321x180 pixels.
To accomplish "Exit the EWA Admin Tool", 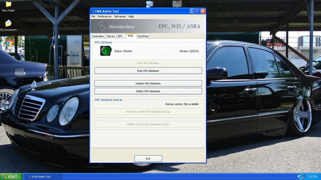I will click(x=148, y=159).
